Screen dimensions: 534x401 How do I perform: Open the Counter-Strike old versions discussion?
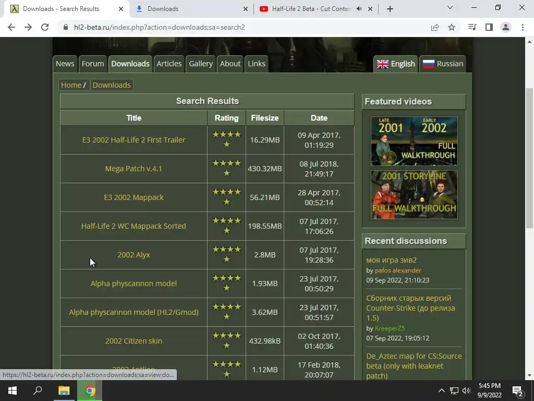coord(410,308)
